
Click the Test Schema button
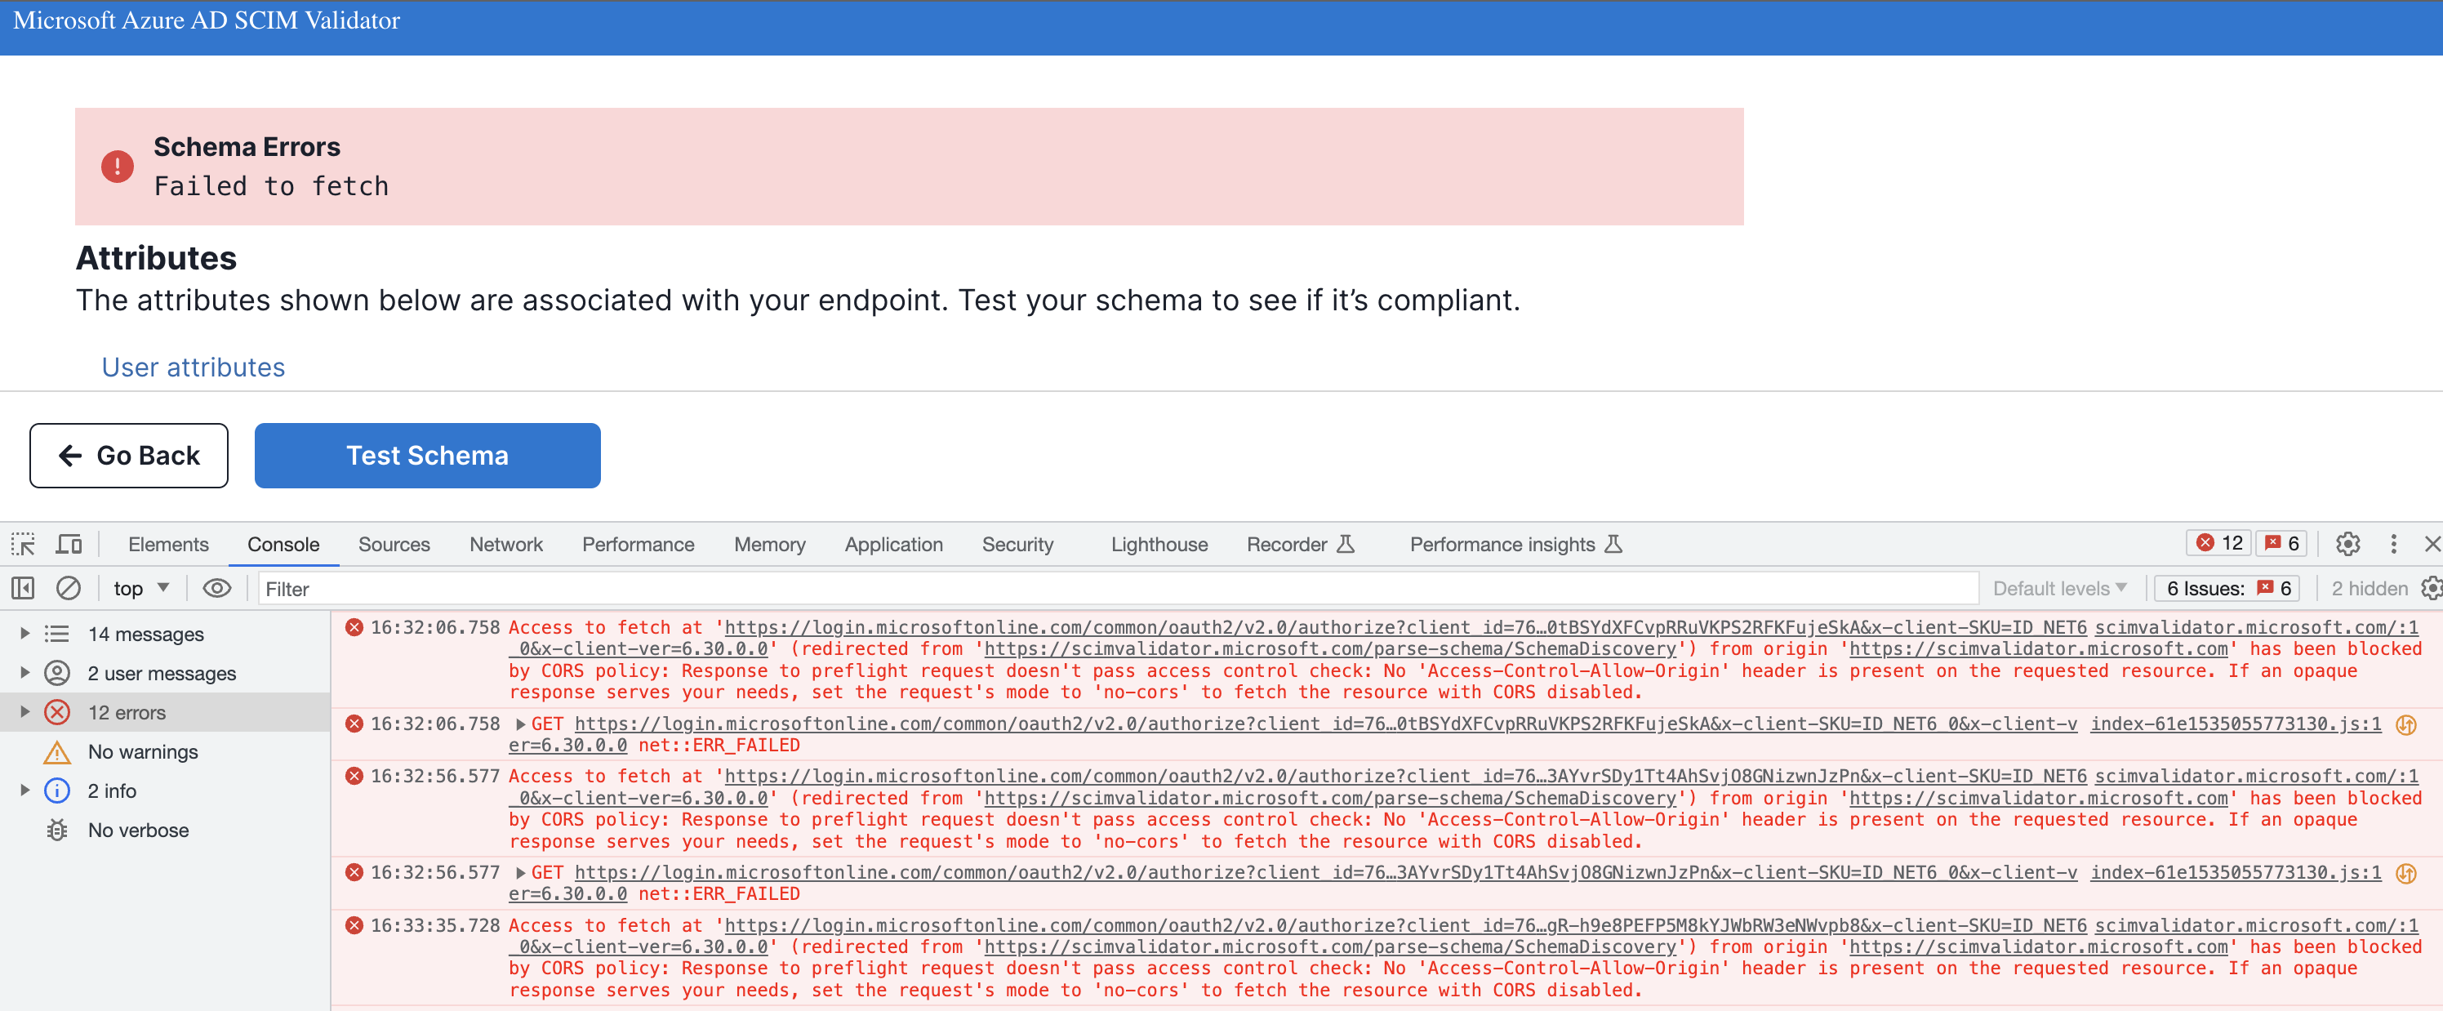(427, 455)
